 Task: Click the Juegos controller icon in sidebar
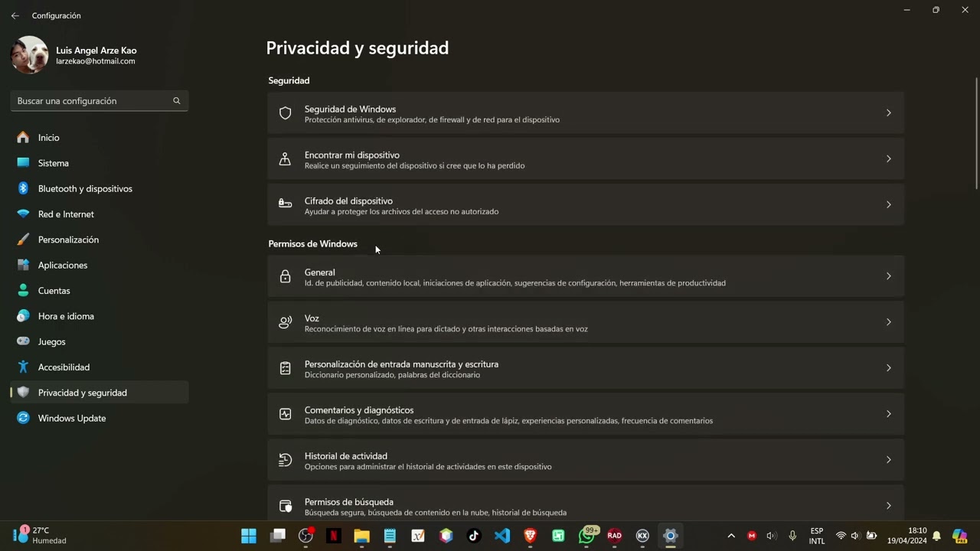23,341
